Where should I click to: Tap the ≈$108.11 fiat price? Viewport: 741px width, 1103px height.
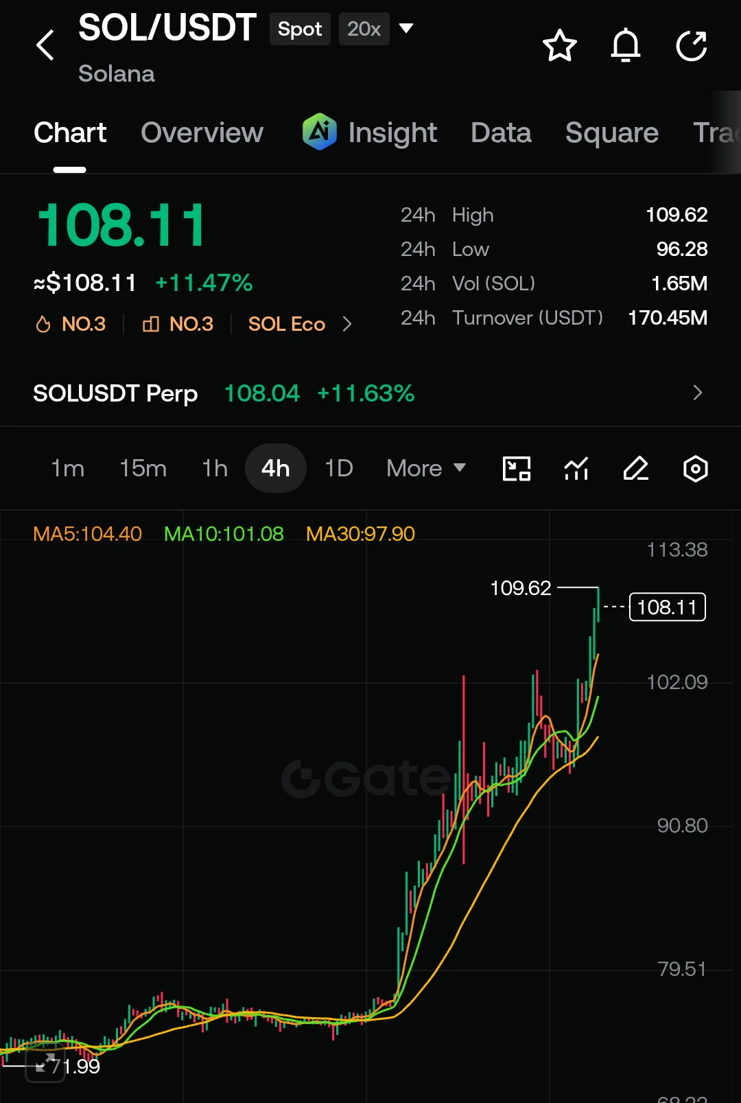point(85,283)
